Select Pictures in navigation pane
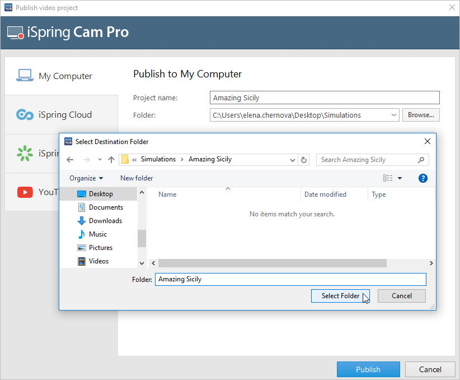The width and height of the screenshot is (460, 380). tap(98, 248)
